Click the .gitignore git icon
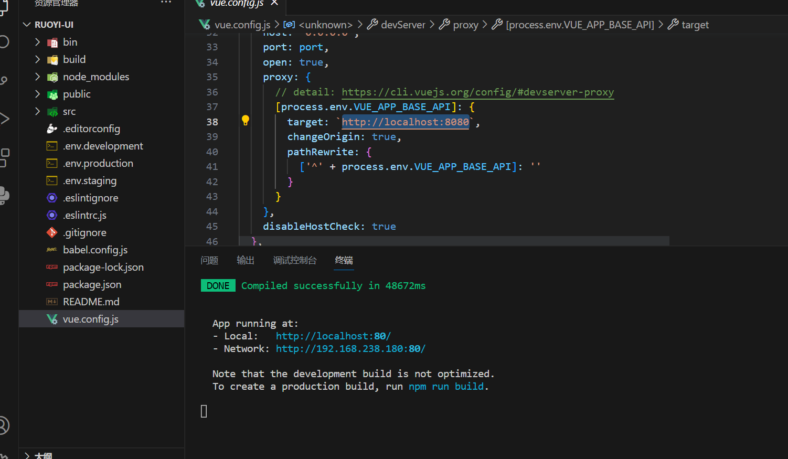The width and height of the screenshot is (788, 459). [52, 232]
